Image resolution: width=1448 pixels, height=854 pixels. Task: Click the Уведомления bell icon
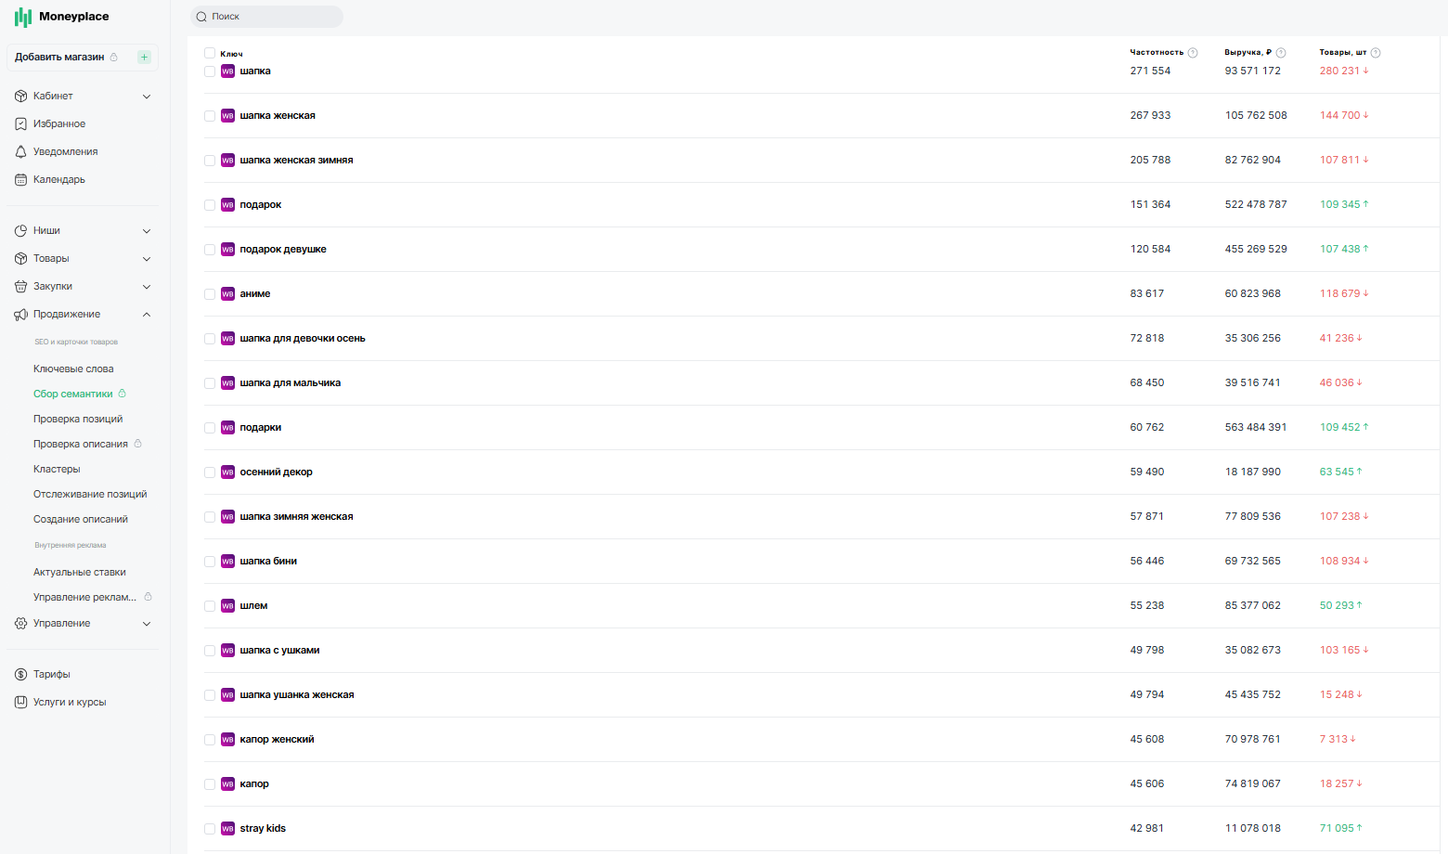(20, 151)
